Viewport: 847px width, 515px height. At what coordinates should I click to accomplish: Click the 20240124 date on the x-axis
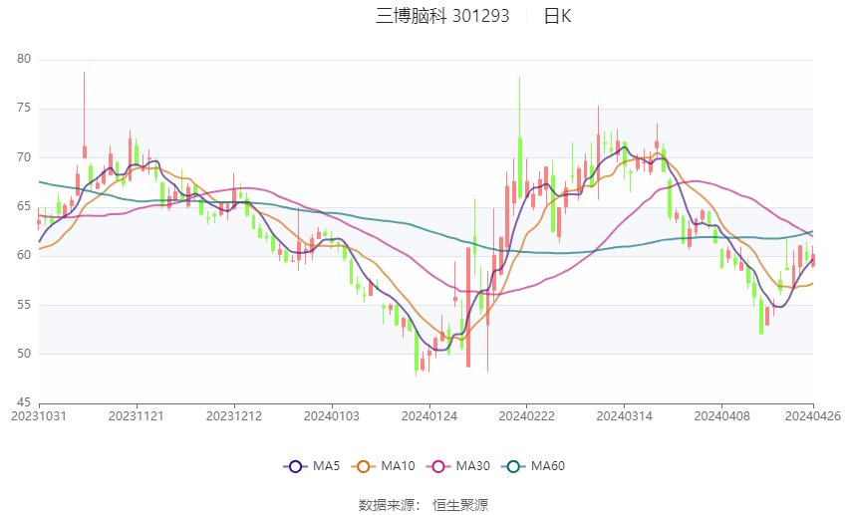[428, 416]
